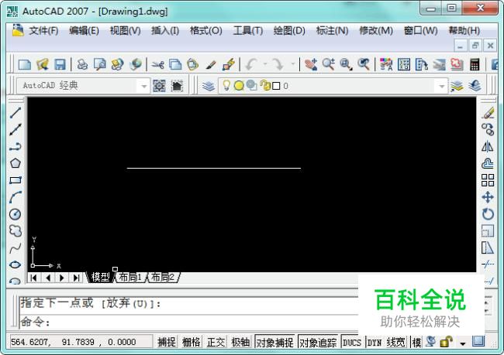This screenshot has width=504, height=355.
Task: Open a drawing file from toolbar
Action: pyautogui.click(x=42, y=64)
